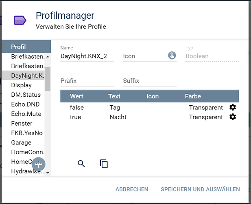Click the profile list scrollbar thumb
The width and height of the screenshot is (251, 204).
[48, 79]
